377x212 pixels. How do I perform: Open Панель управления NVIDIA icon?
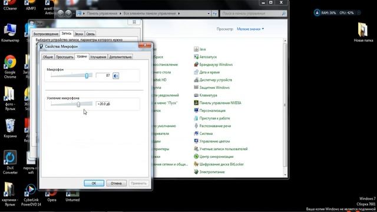coord(217,103)
